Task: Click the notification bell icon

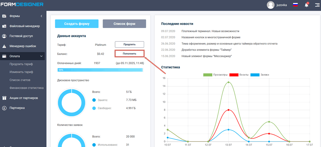Action: [x=306, y=5]
